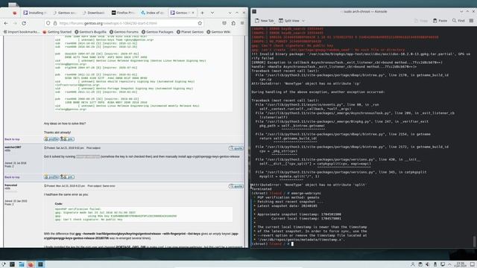Open a New Tab in Konsole
Viewport: 477px width, 268px height.
click(x=265, y=21)
